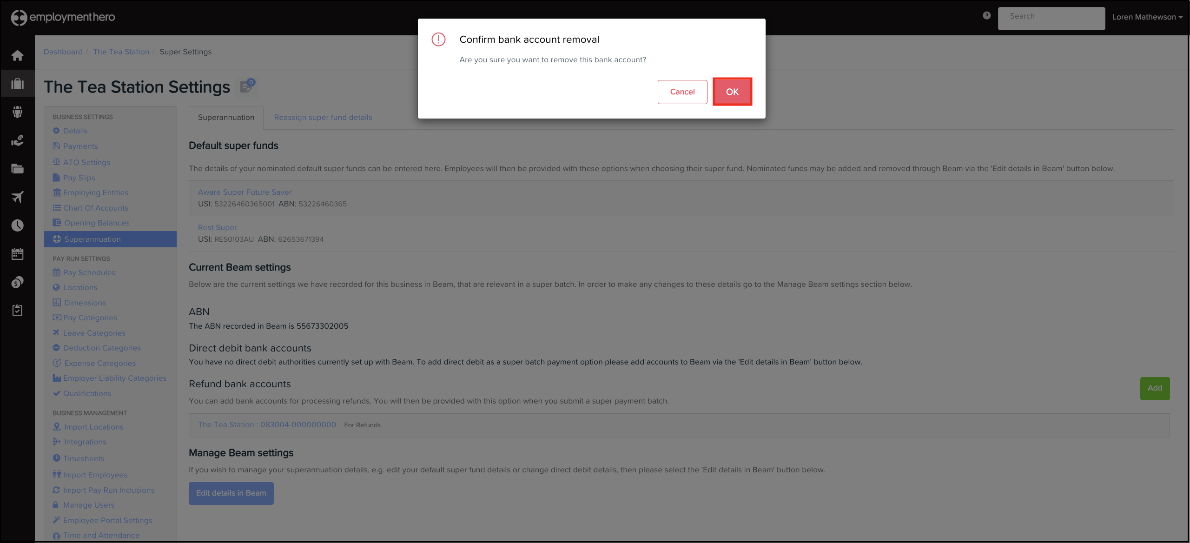Open the clock timesheets icon in sidebar
The width and height of the screenshot is (1190, 543).
(x=18, y=225)
